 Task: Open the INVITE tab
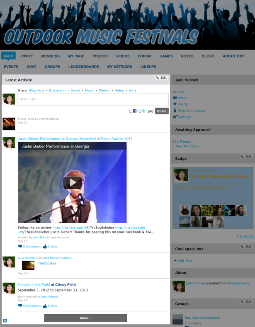click(27, 56)
